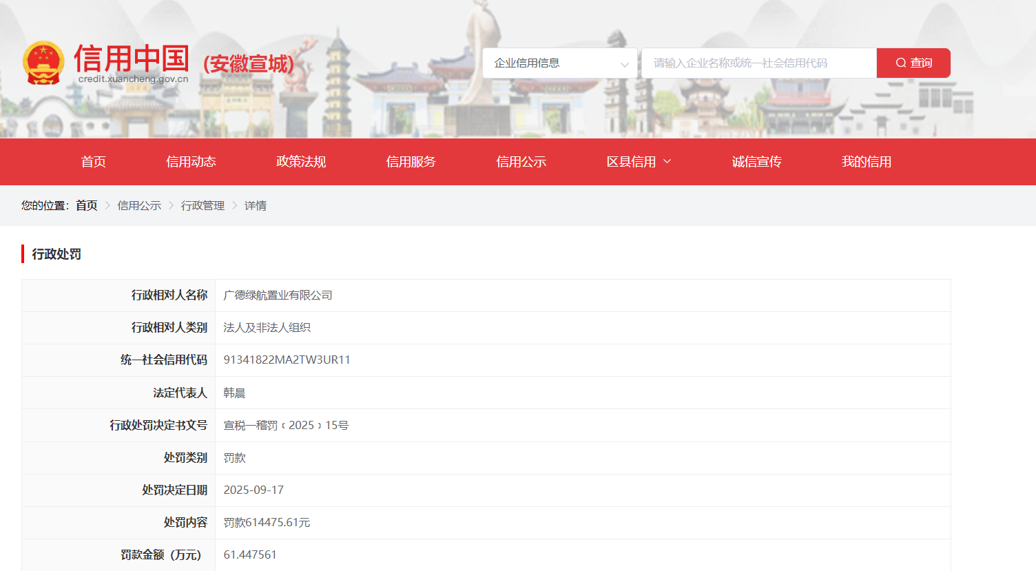1036x571 pixels.
Task: Expand the 区县信用 menu chevron
Action: click(x=667, y=162)
